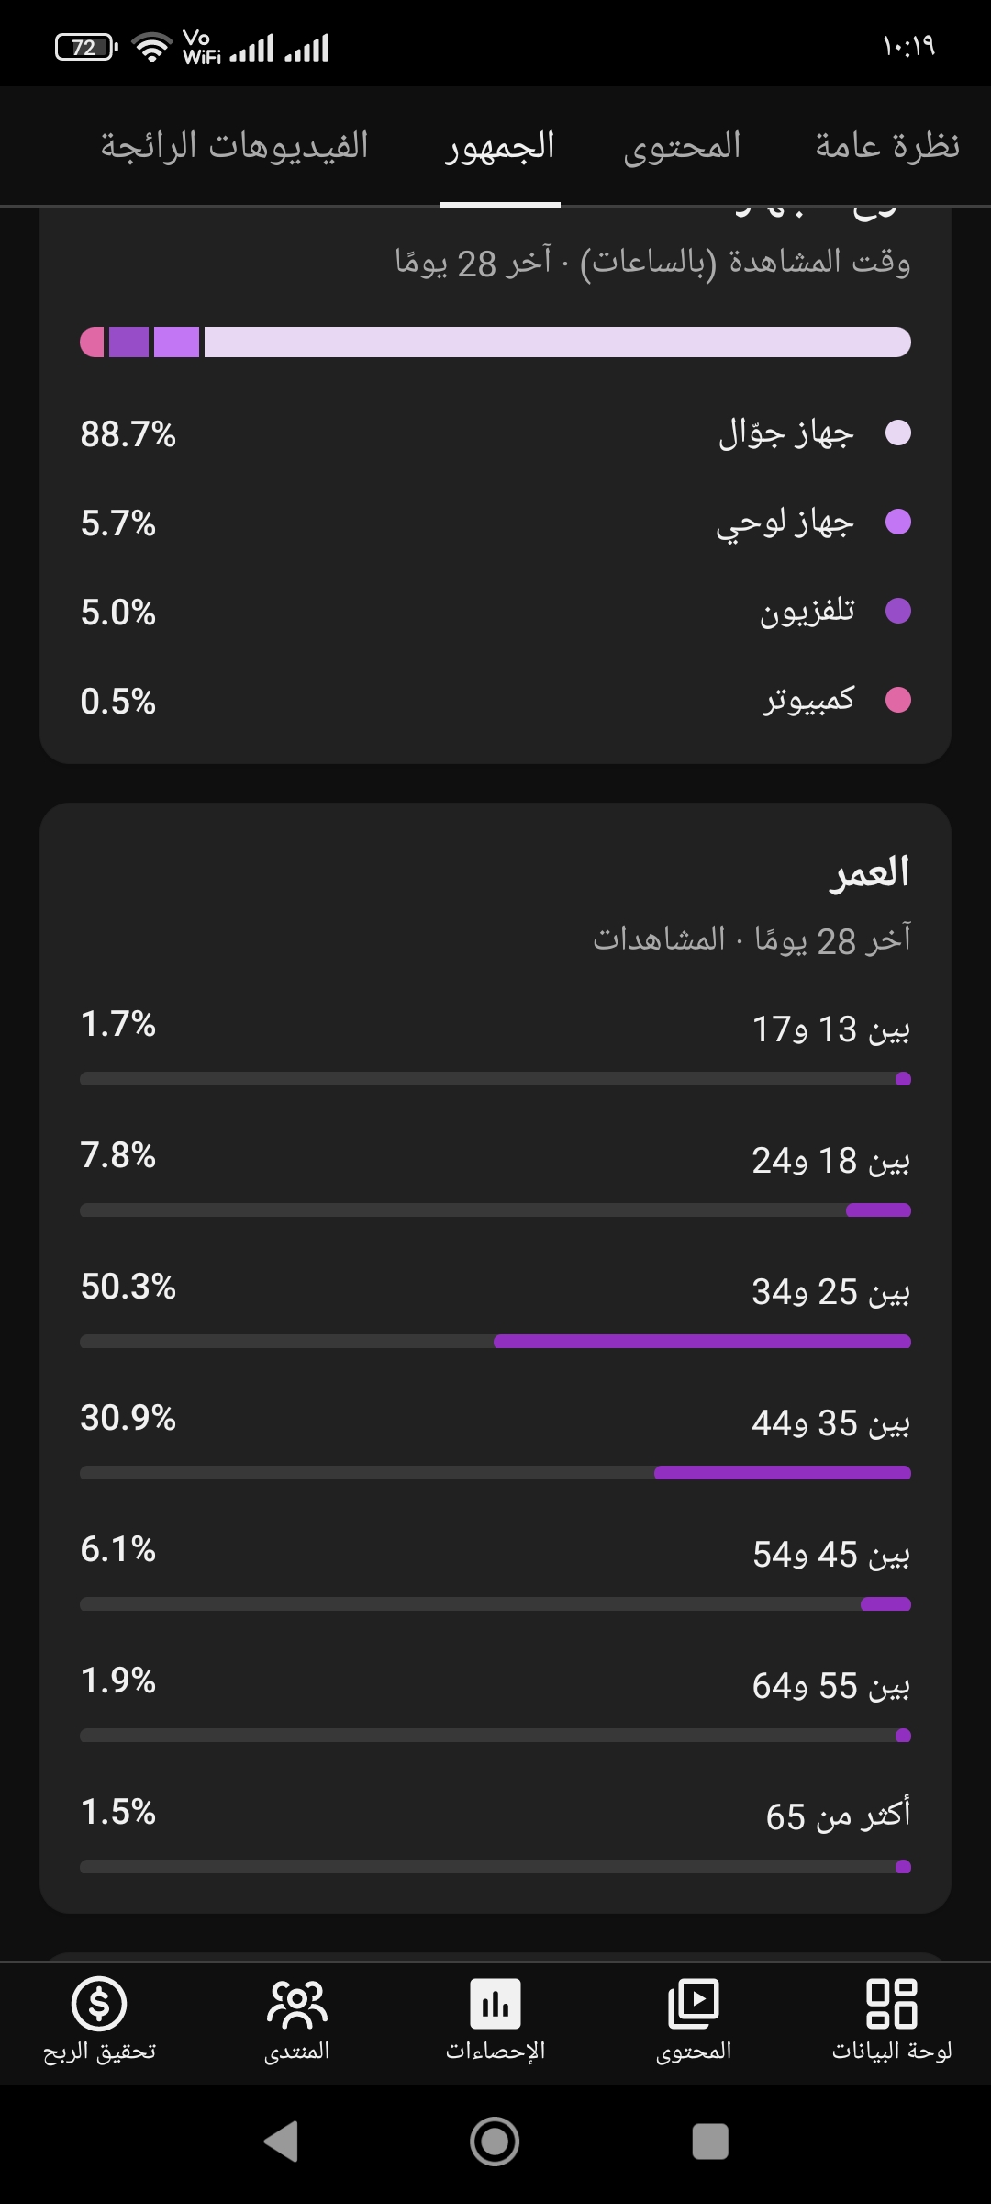Tap the 25–34 age bar at 50.3%

[x=495, y=1342]
